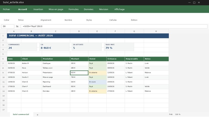
Task: Open the Mise en page tab
Action: pos(56,9)
